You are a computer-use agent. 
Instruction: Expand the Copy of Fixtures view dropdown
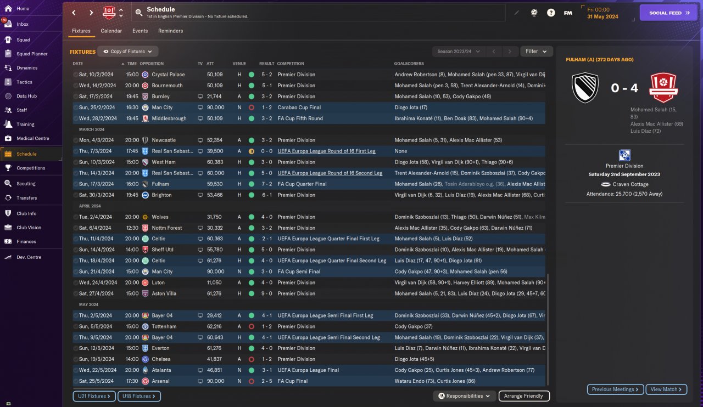pyautogui.click(x=128, y=52)
